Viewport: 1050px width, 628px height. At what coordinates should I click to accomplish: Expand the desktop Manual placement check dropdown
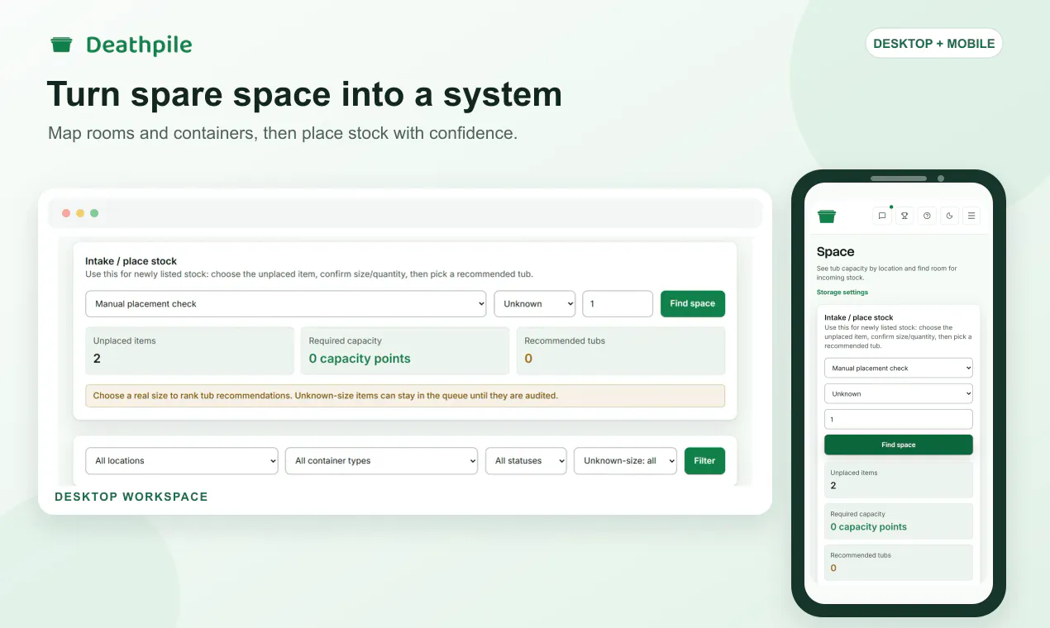click(286, 303)
